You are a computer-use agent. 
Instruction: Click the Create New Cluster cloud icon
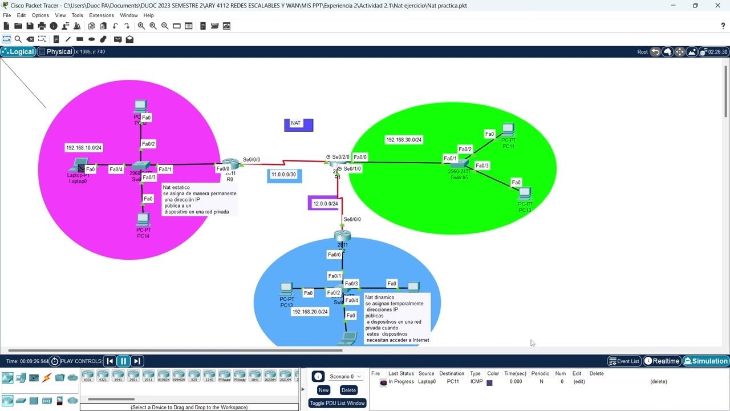[x=667, y=52]
